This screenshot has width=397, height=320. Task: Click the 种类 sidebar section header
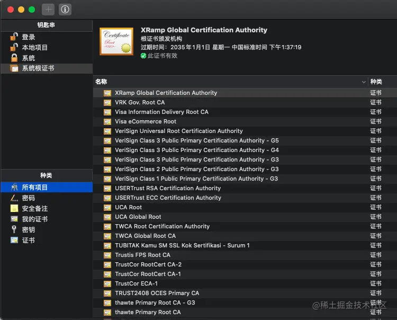click(x=46, y=175)
